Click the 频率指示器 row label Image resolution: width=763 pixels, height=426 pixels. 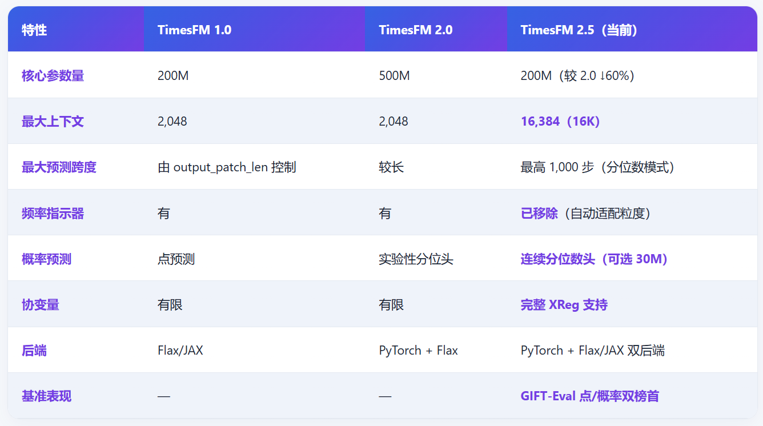pyautogui.click(x=53, y=214)
